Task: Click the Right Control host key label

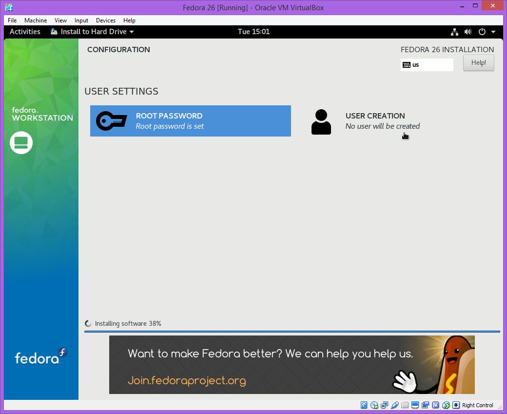Action: click(478, 405)
